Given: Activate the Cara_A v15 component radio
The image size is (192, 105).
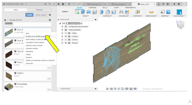Looking at the screenshot, I should 81,23.
